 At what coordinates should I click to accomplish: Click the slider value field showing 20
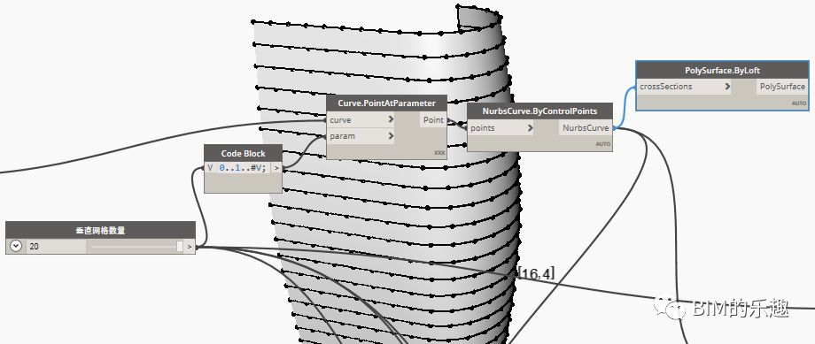(x=56, y=247)
